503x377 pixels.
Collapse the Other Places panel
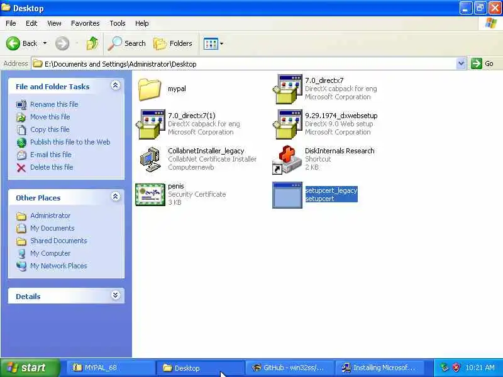pyautogui.click(x=116, y=197)
